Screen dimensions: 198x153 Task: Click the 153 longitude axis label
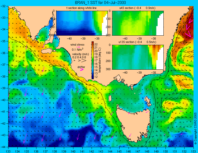[x=194, y=151]
